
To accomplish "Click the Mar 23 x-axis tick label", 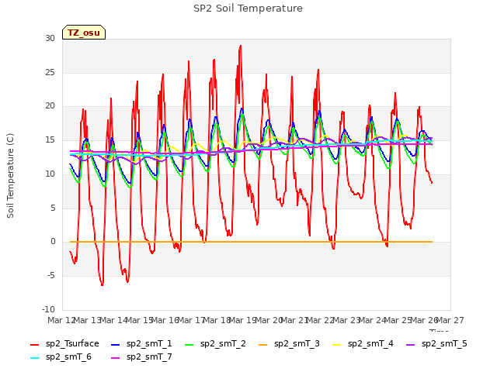I will point(346,320).
